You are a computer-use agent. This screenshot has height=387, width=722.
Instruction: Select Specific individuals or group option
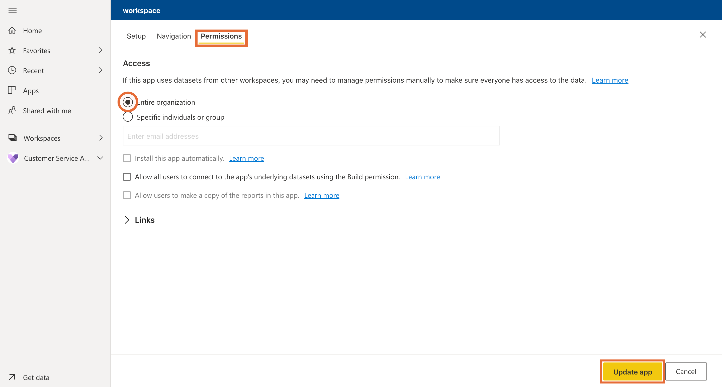(128, 117)
